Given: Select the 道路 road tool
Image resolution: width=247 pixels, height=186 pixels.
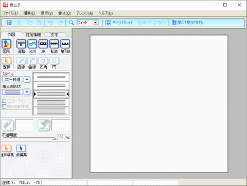Looking at the screenshot, I should point(21,44).
